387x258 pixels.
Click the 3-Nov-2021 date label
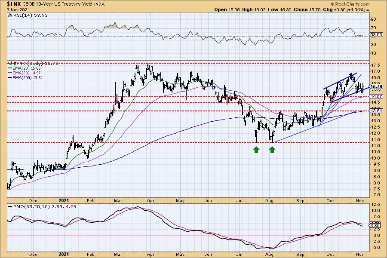click(x=18, y=9)
